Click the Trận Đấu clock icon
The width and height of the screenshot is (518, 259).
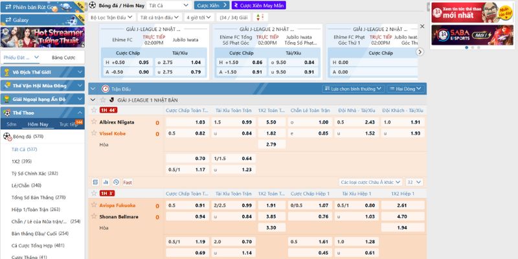point(106,88)
